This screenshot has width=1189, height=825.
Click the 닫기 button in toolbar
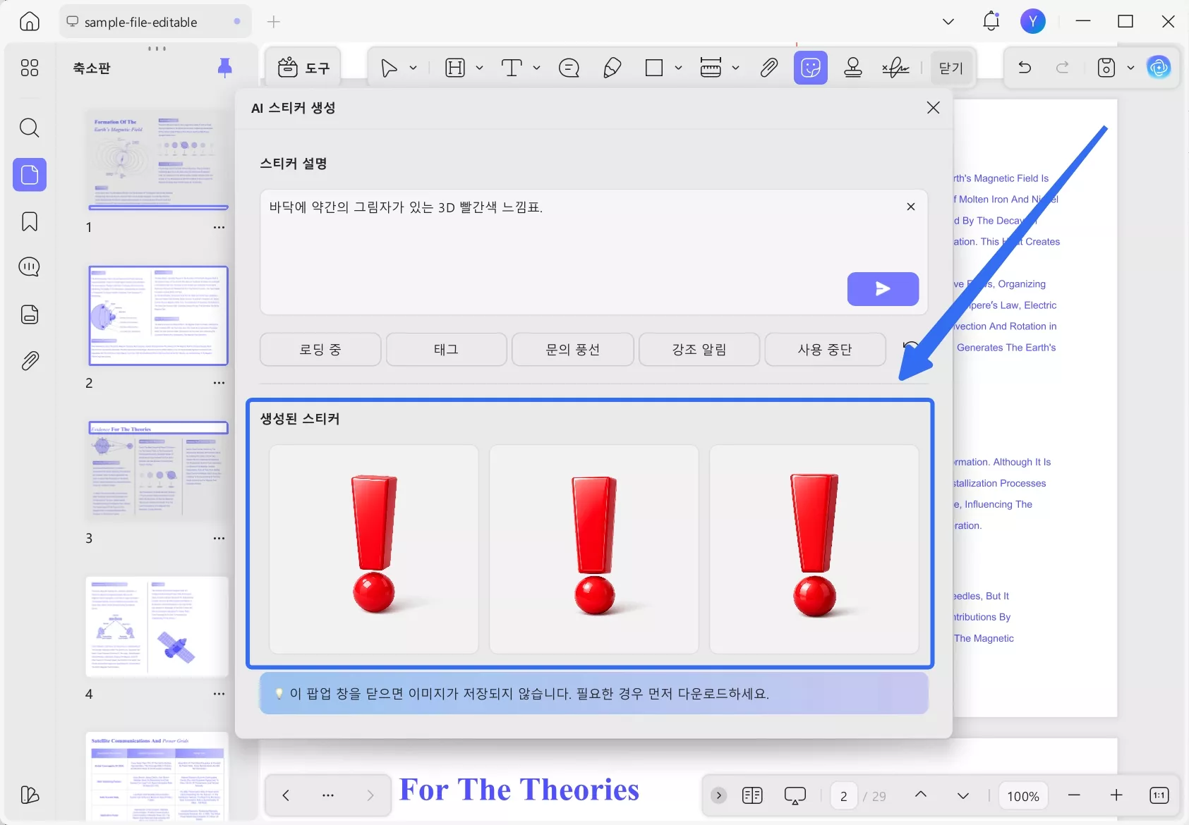951,68
